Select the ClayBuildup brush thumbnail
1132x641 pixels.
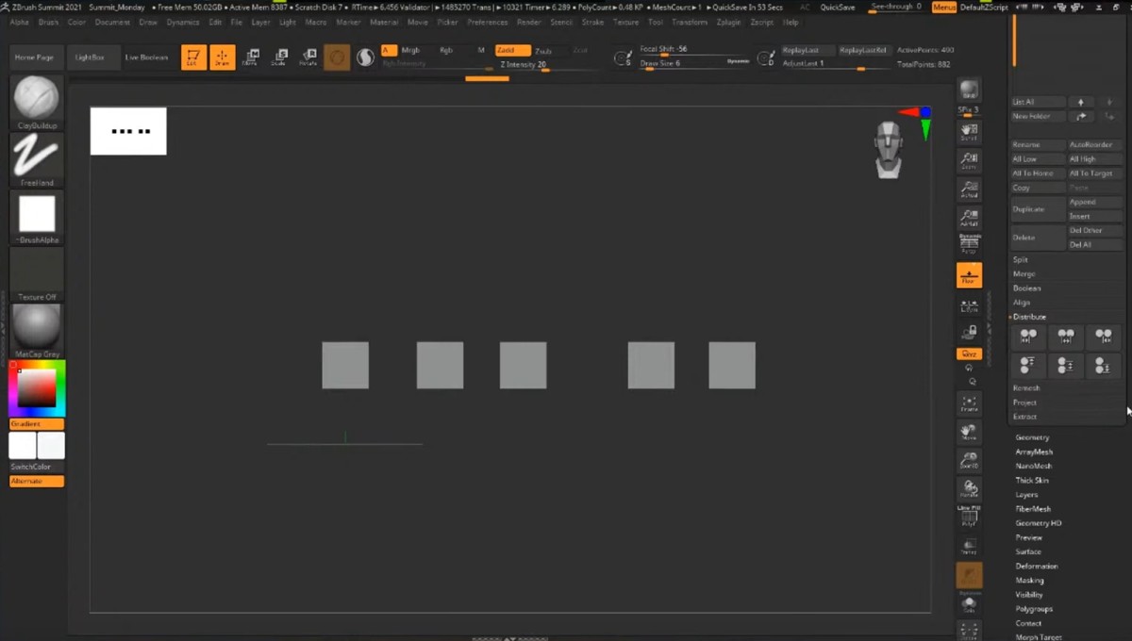[37, 99]
